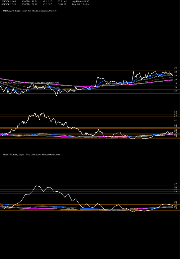Click the 20EMA value text

(9, 1)
